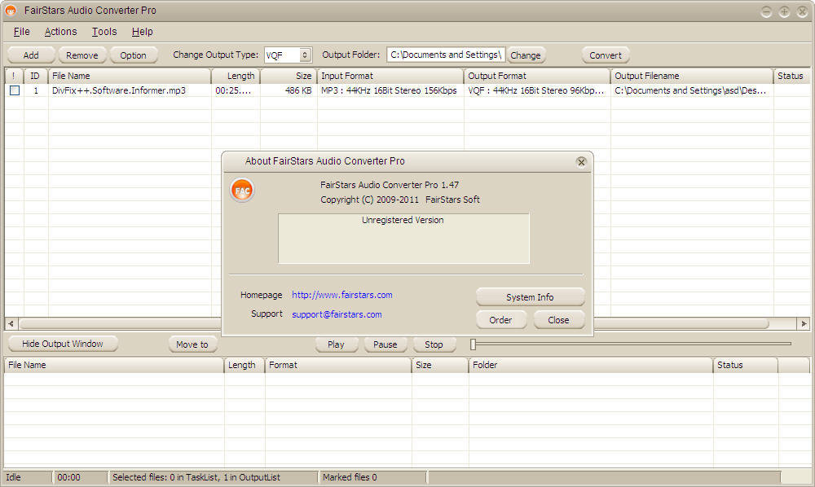Click left arrow of task list scrollbar

(11, 323)
